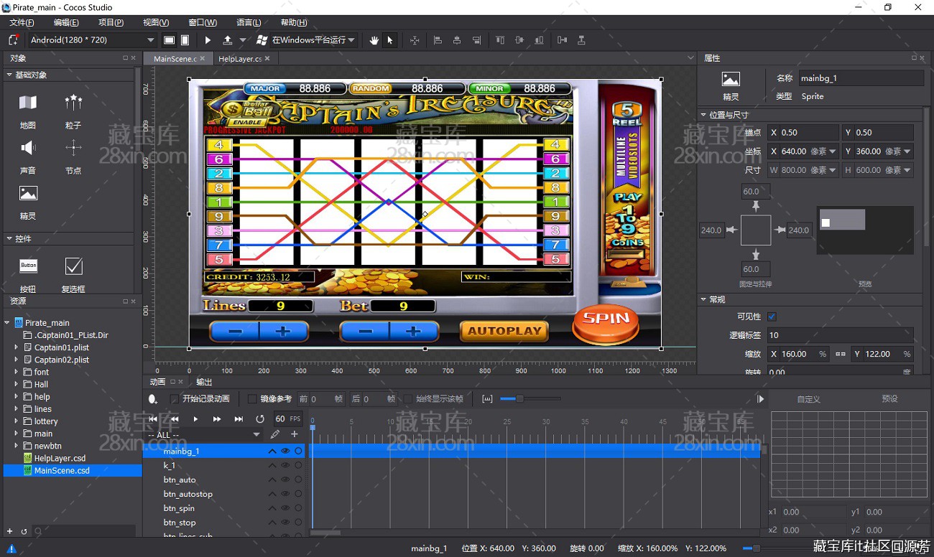Align selected objects to left edge
Viewport: 934px width, 557px height.
point(438,40)
